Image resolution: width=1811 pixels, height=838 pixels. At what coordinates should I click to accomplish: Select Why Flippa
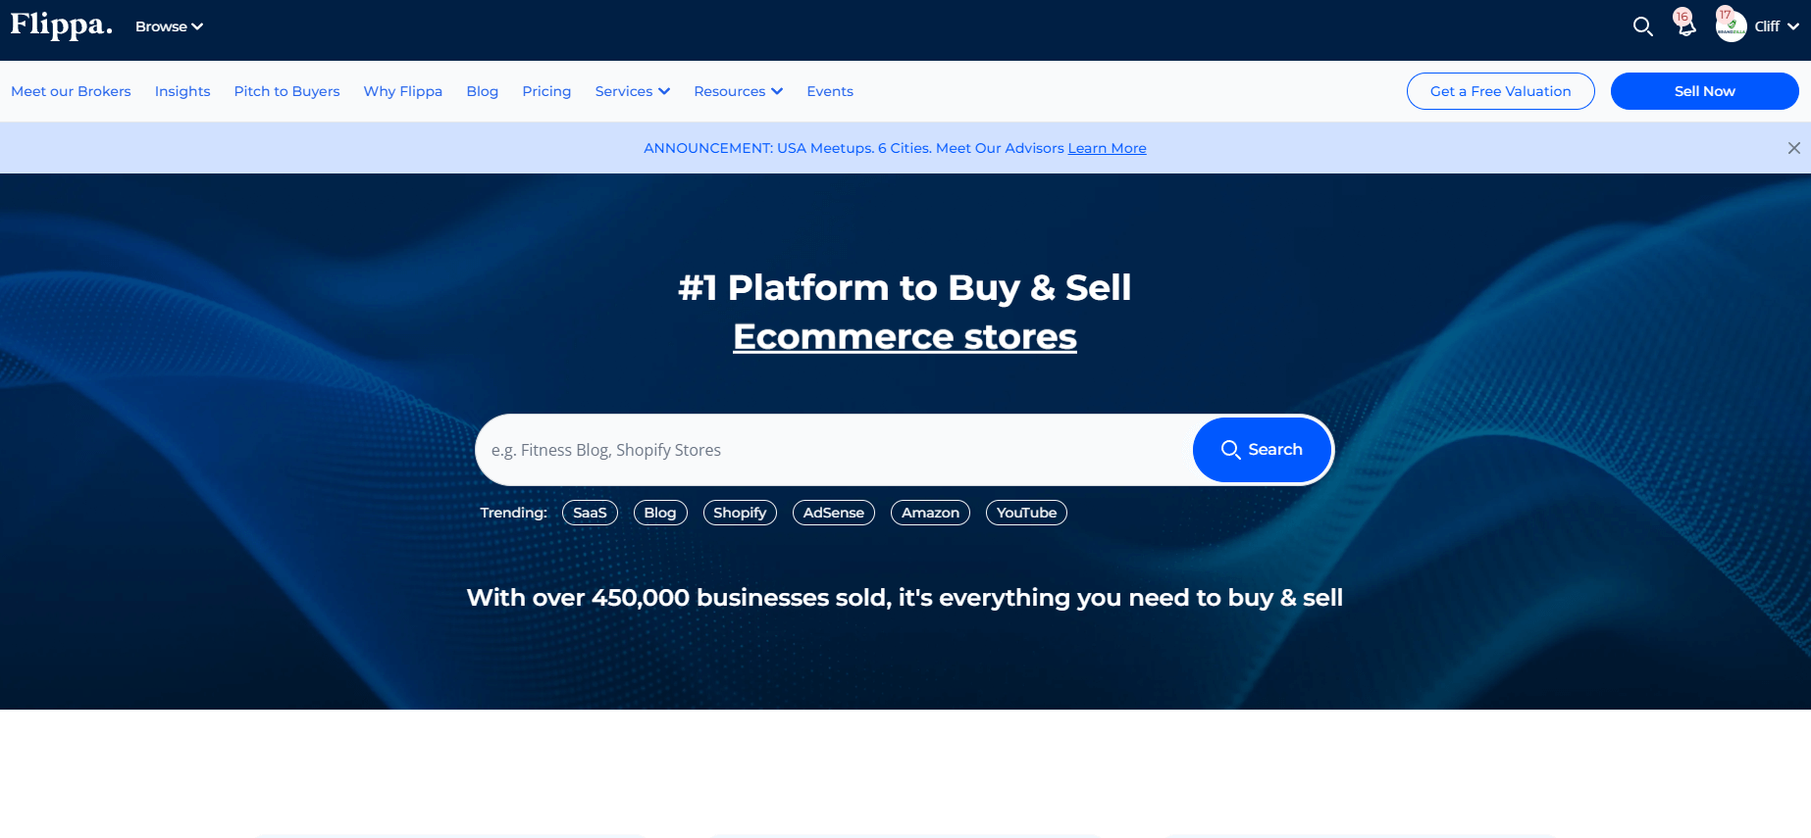click(402, 91)
